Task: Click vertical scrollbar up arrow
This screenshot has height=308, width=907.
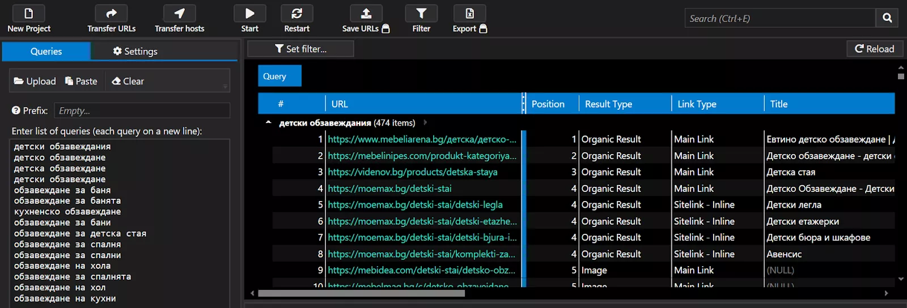Action: pos(901,67)
